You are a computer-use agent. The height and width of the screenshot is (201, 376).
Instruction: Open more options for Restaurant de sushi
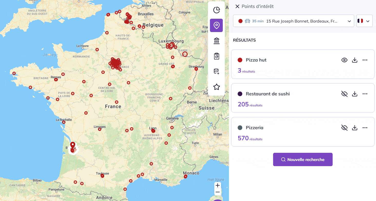pyautogui.click(x=365, y=94)
